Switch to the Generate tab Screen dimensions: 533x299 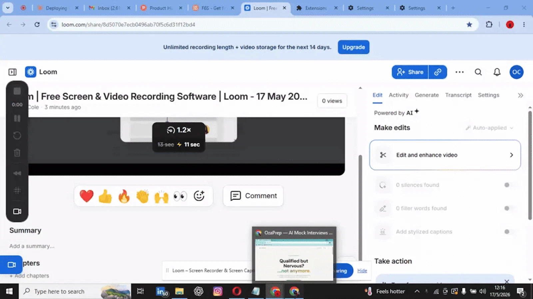pos(427,95)
